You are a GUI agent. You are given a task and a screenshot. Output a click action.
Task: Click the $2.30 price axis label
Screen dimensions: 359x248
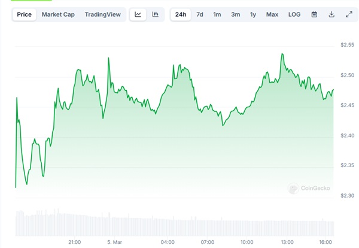[x=347, y=196]
